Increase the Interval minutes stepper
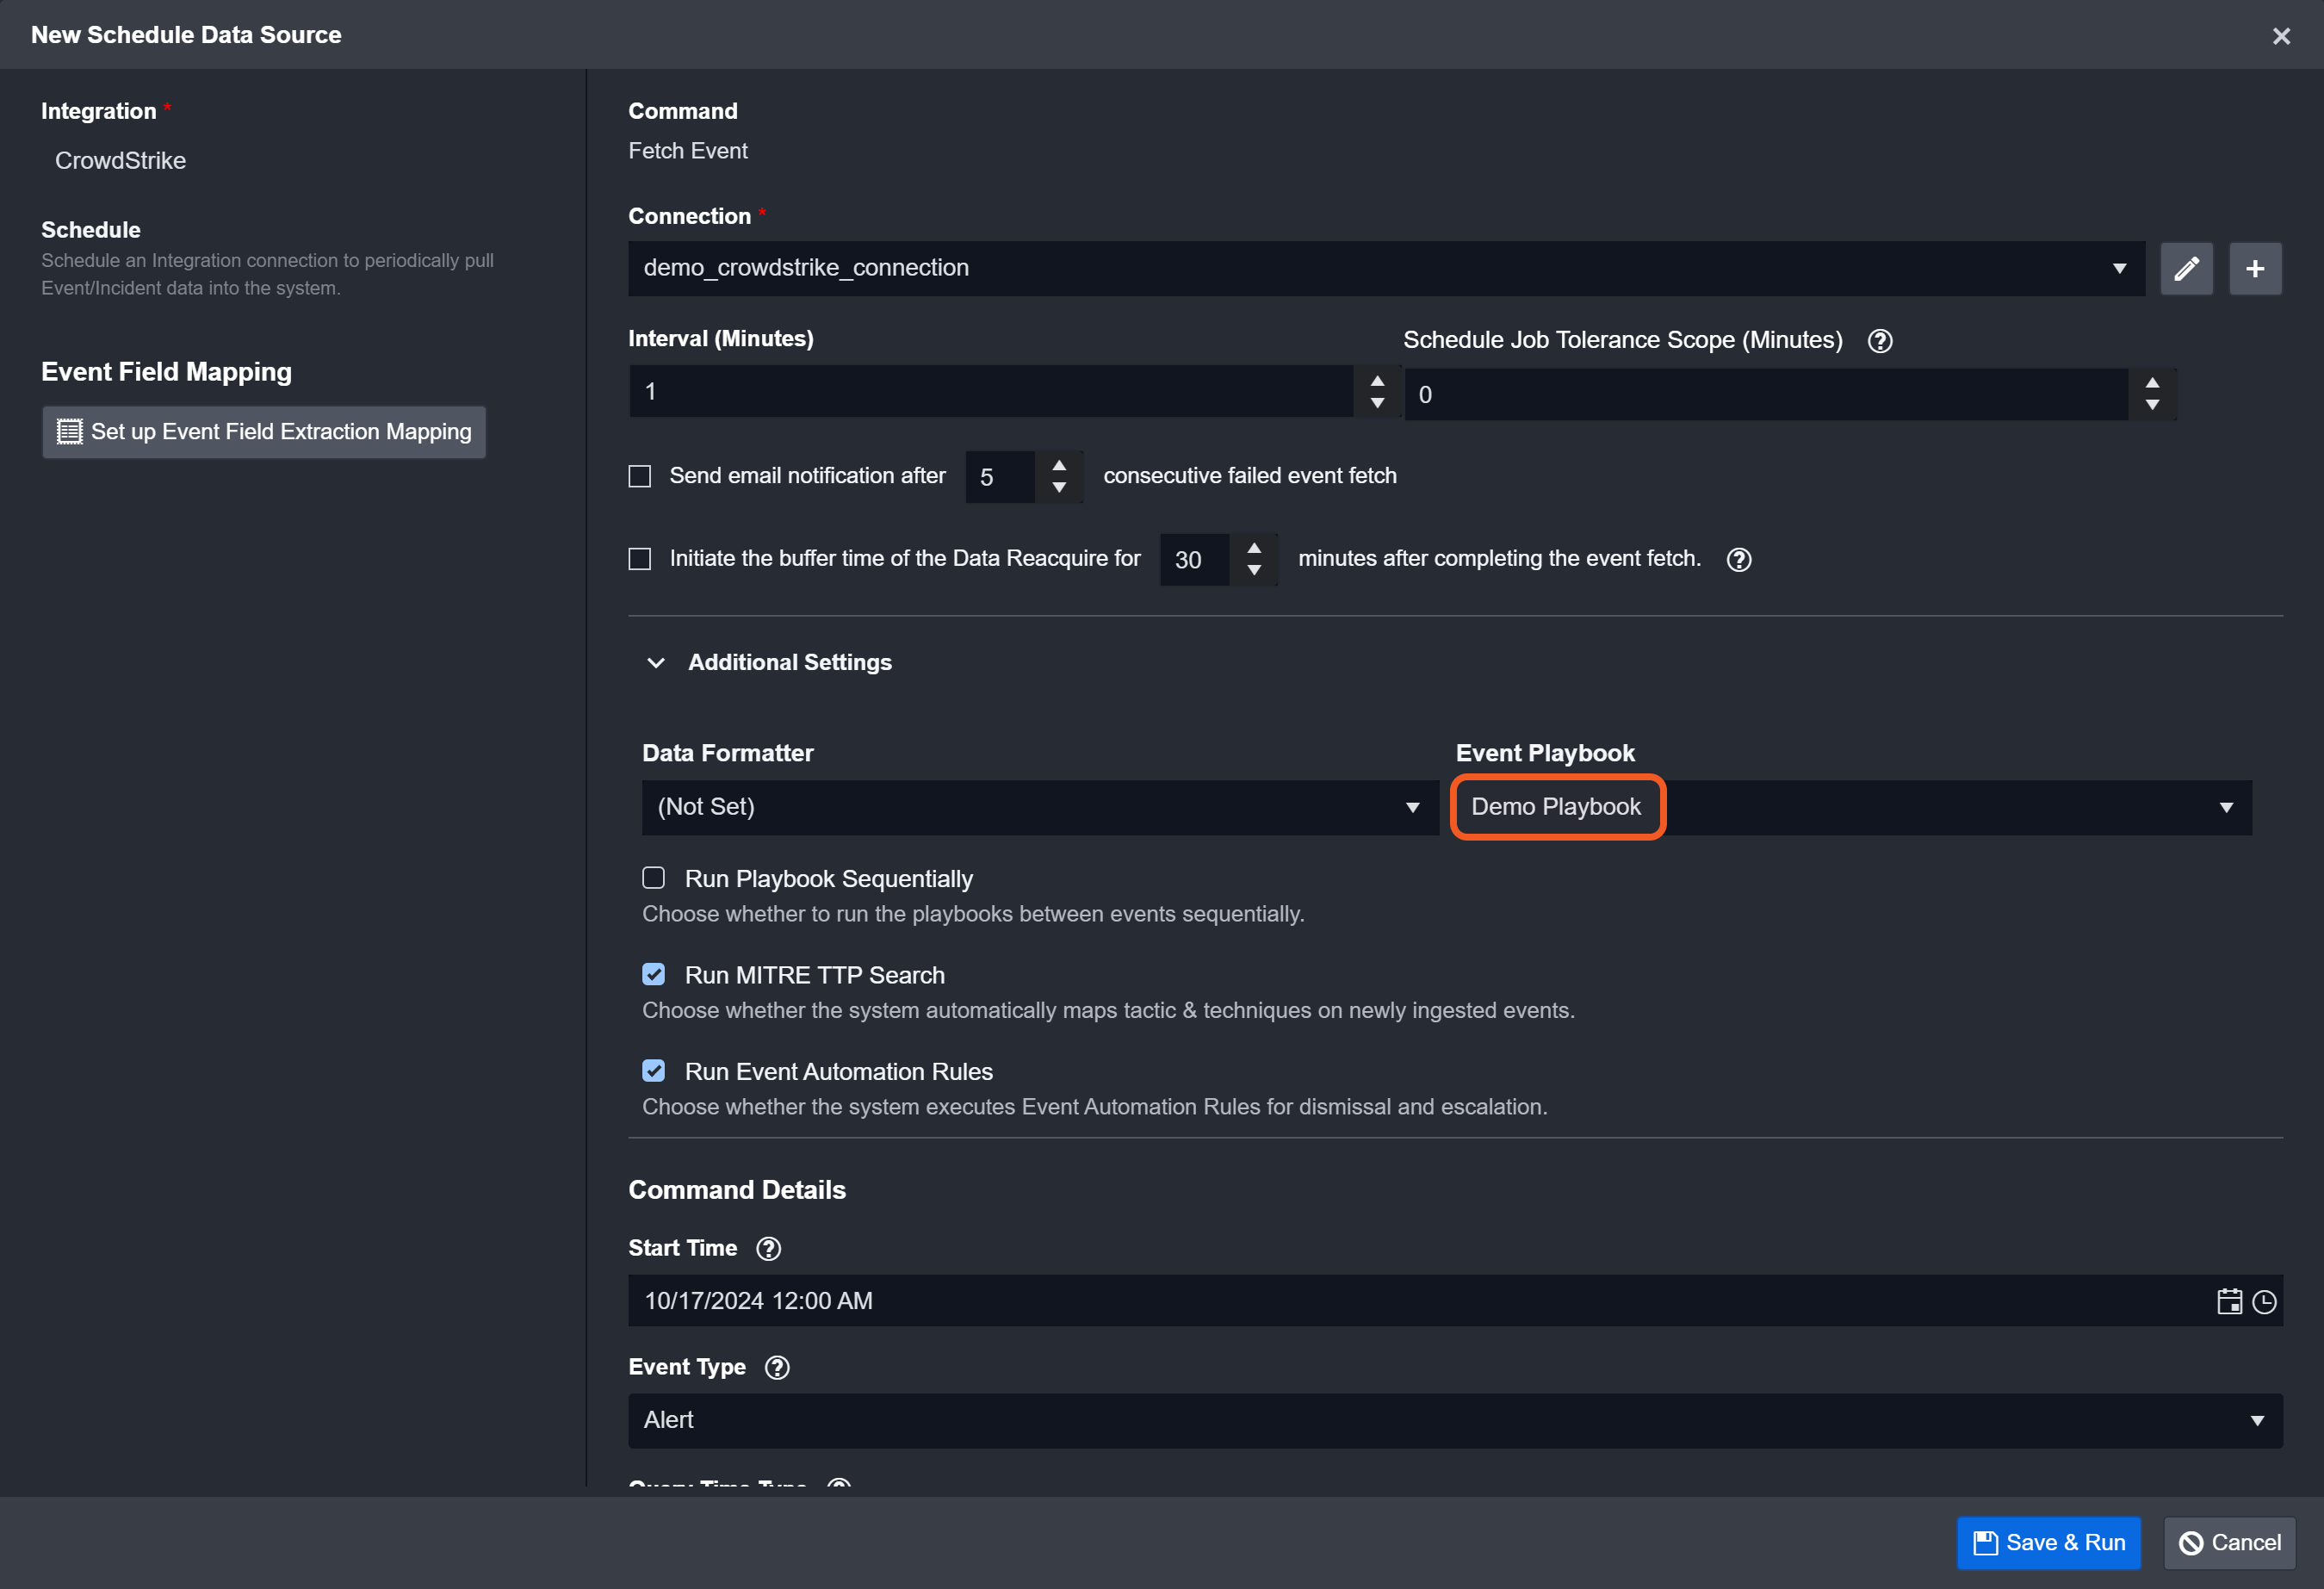 coord(1377,381)
